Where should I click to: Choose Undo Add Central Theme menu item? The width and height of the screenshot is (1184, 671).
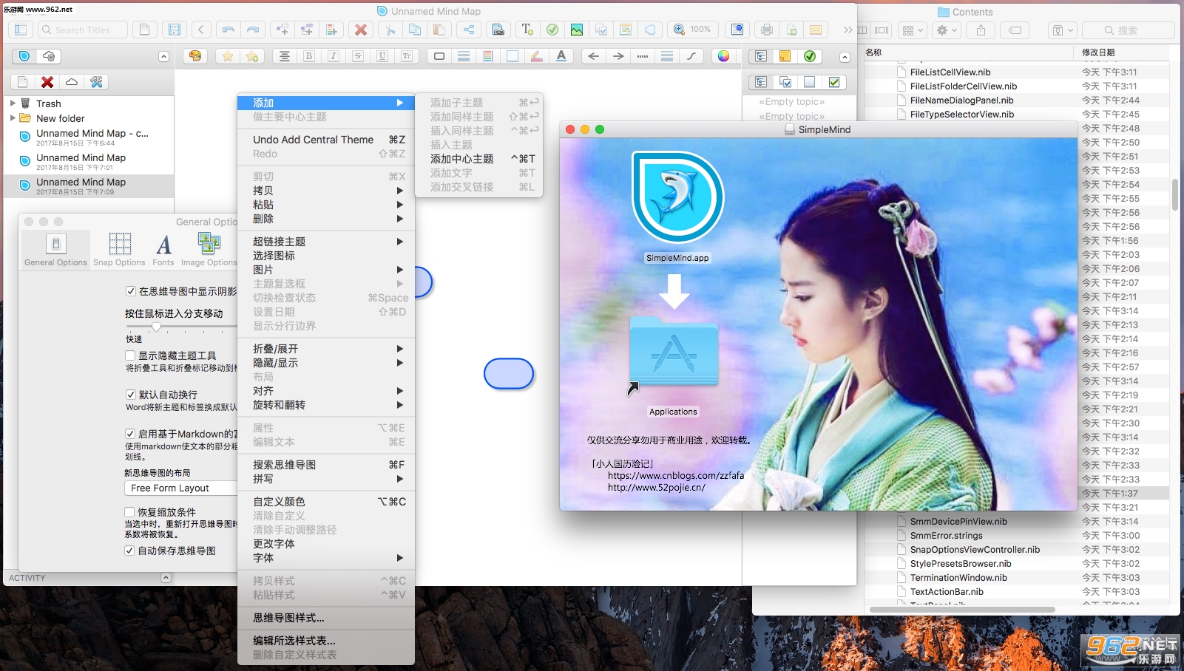click(x=313, y=140)
